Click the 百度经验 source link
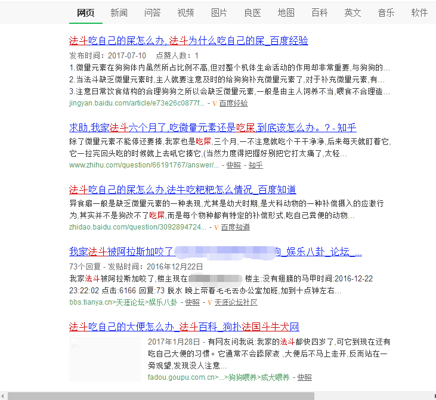The image size is (436, 400). tap(234, 103)
